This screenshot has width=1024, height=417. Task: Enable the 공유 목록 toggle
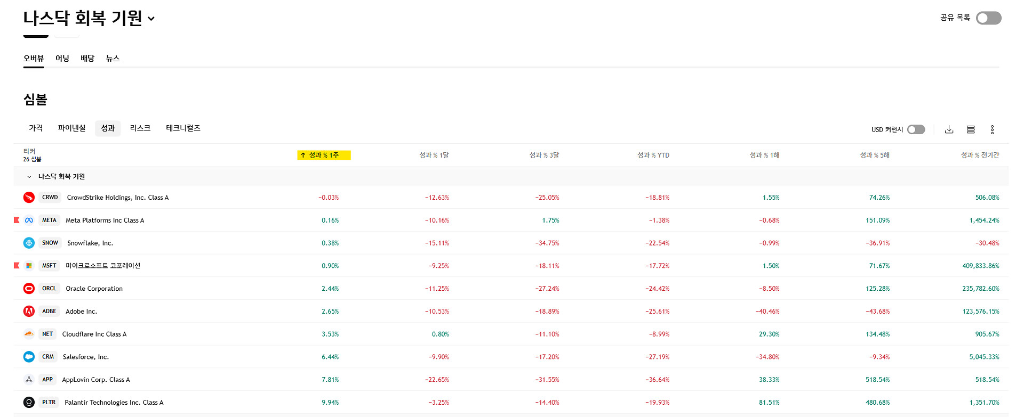(988, 18)
